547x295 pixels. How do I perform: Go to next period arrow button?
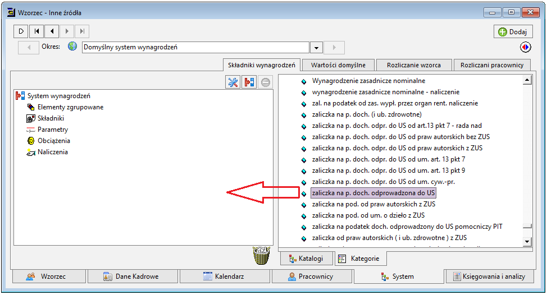334,47
